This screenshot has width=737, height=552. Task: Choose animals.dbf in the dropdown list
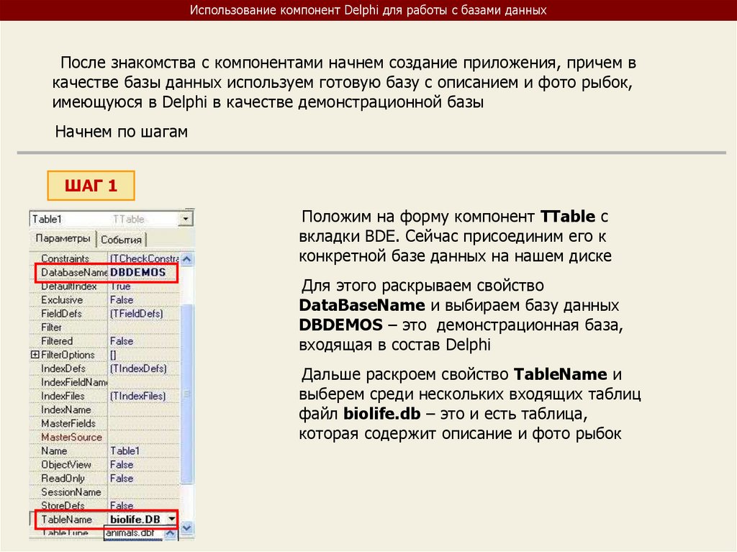(130, 533)
